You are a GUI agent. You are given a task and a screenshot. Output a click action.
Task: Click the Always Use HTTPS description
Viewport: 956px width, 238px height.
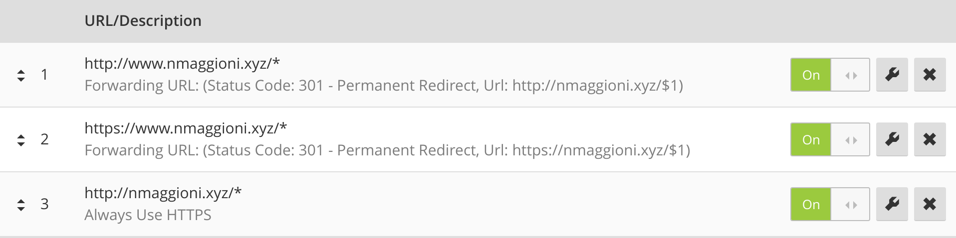click(x=148, y=215)
